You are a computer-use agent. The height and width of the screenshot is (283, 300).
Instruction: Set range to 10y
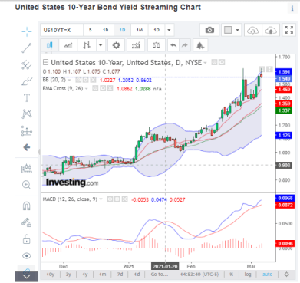coord(51,275)
